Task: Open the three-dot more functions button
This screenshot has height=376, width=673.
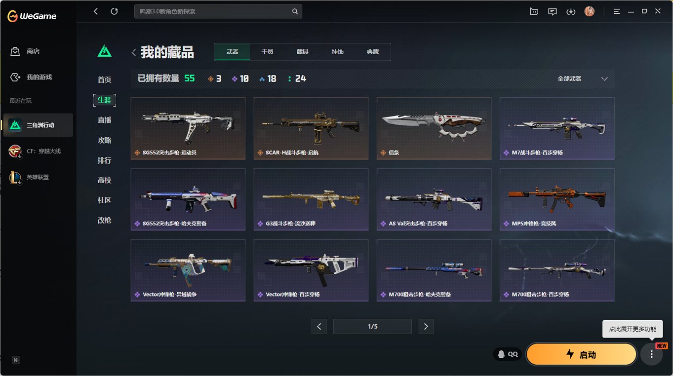Action: [651, 354]
